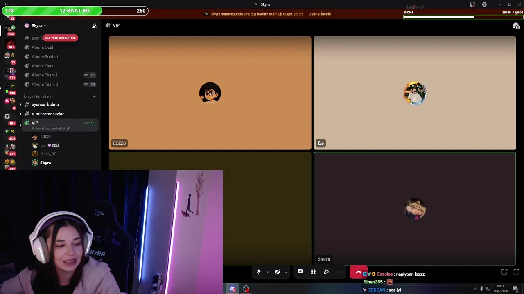Create channel with plus next to İzleyici Kanalları
524x294 pixels.
tap(94, 97)
